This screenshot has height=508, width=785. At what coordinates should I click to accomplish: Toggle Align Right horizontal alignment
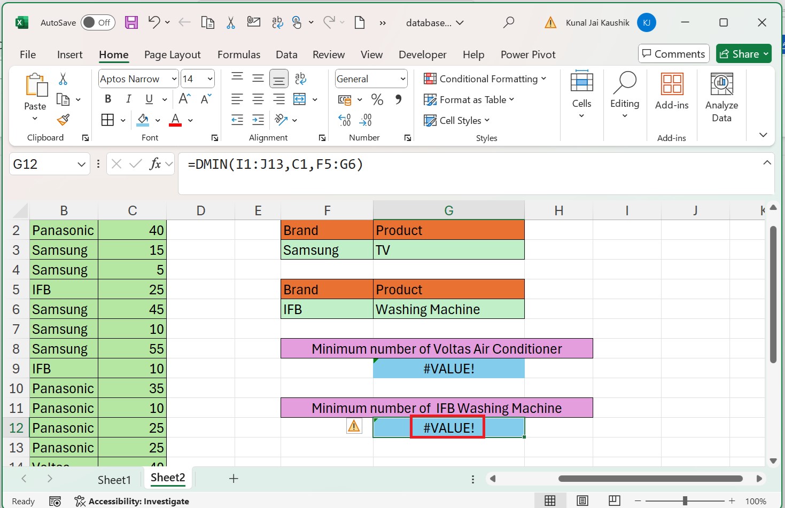[x=279, y=99]
